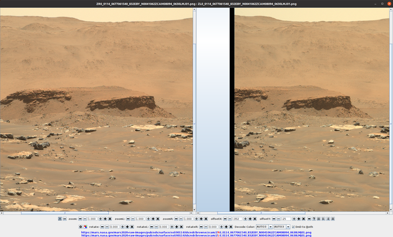Click the rotateL value input field
This screenshot has width=393, height=237.
pyautogui.click(x=164, y=227)
